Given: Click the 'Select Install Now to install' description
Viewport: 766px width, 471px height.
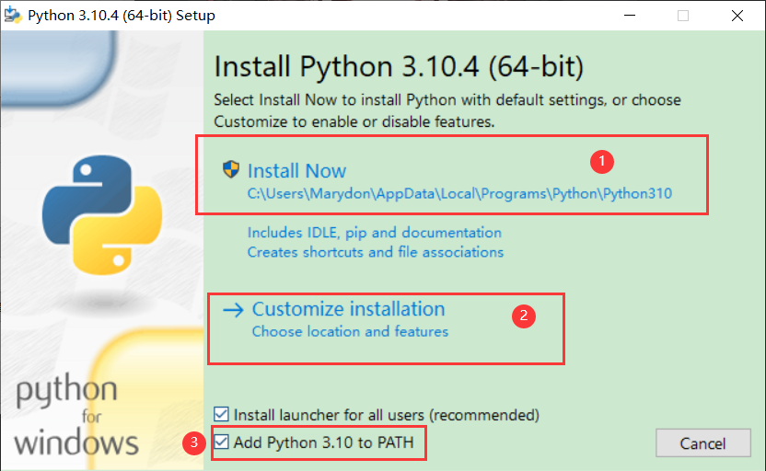Looking at the screenshot, I should pos(447,110).
